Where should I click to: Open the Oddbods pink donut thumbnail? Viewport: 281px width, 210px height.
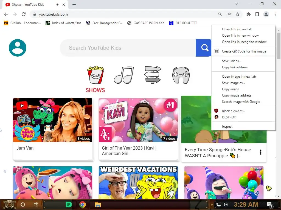pyautogui.click(x=53, y=182)
